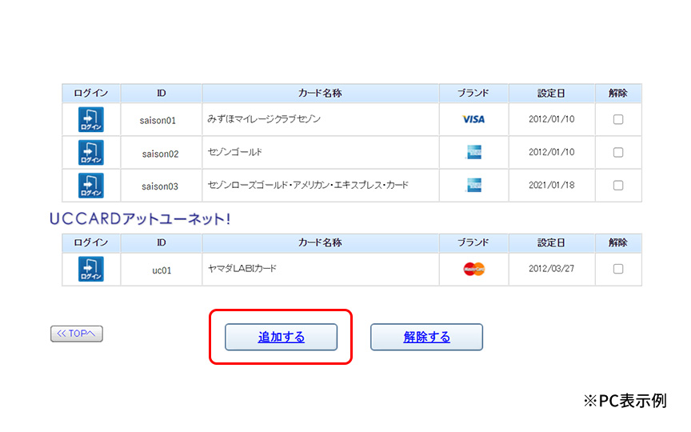Go back using the << TOPへ button
Viewport: 691px width, 432px height.
click(77, 334)
